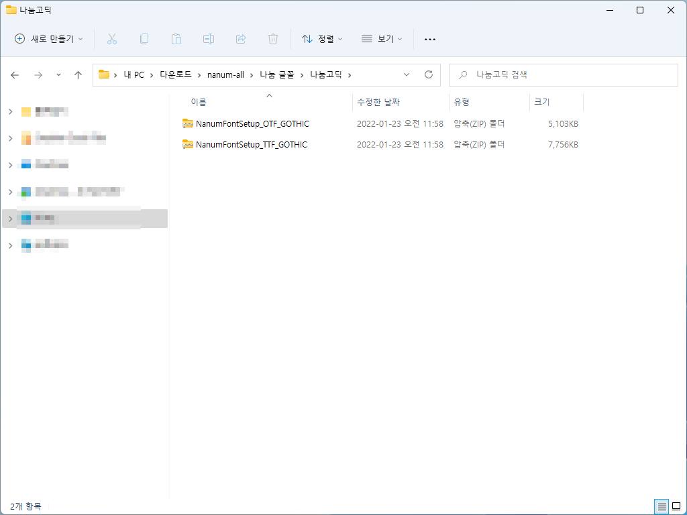Click the Share icon in the toolbar

pyautogui.click(x=241, y=39)
